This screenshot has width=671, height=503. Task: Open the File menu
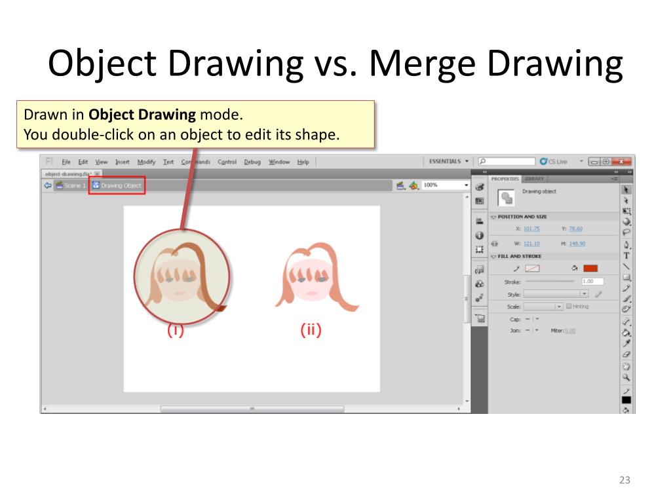click(x=66, y=162)
